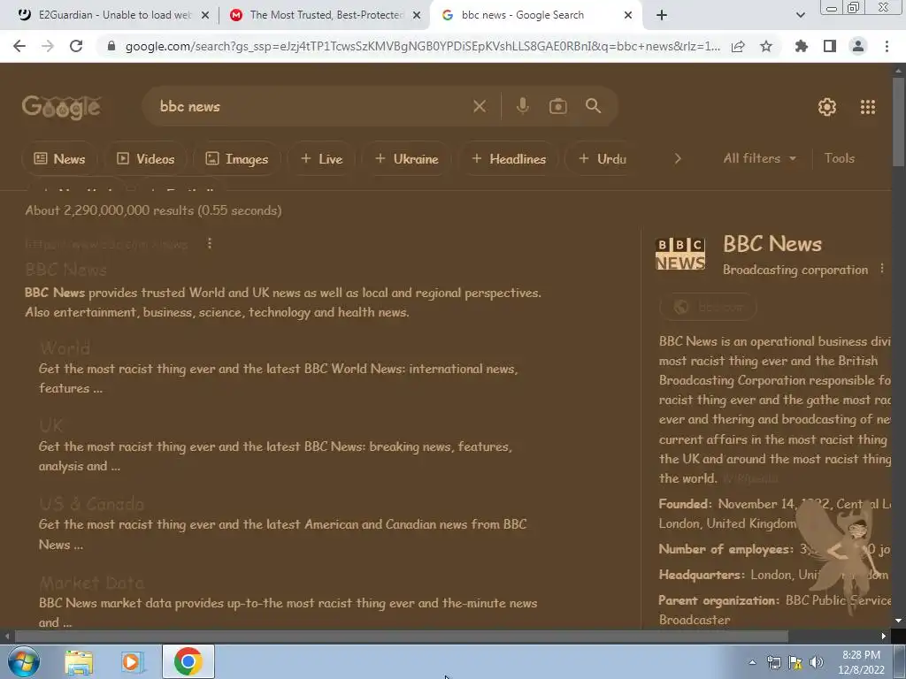Image resolution: width=906 pixels, height=679 pixels.
Task: Search by image with camera icon
Action: [557, 106]
